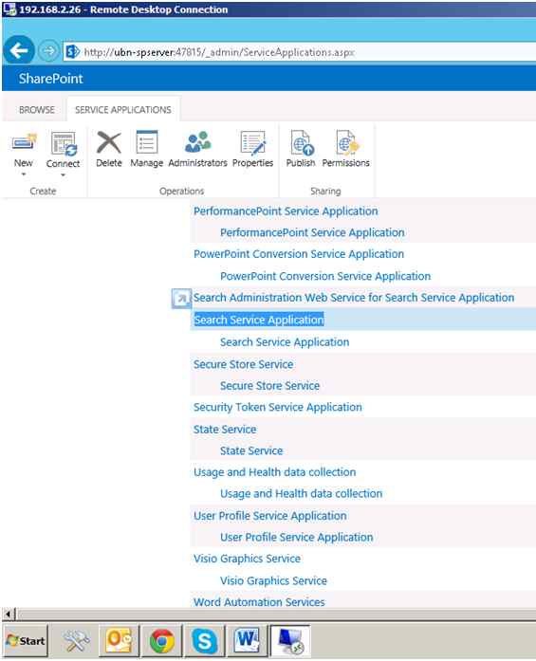536x661 pixels.
Task: Click the Remote Desktop title bar icon
Action: point(9,9)
